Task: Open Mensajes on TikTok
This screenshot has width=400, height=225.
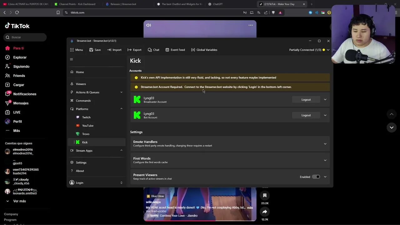Action: tap(17, 103)
